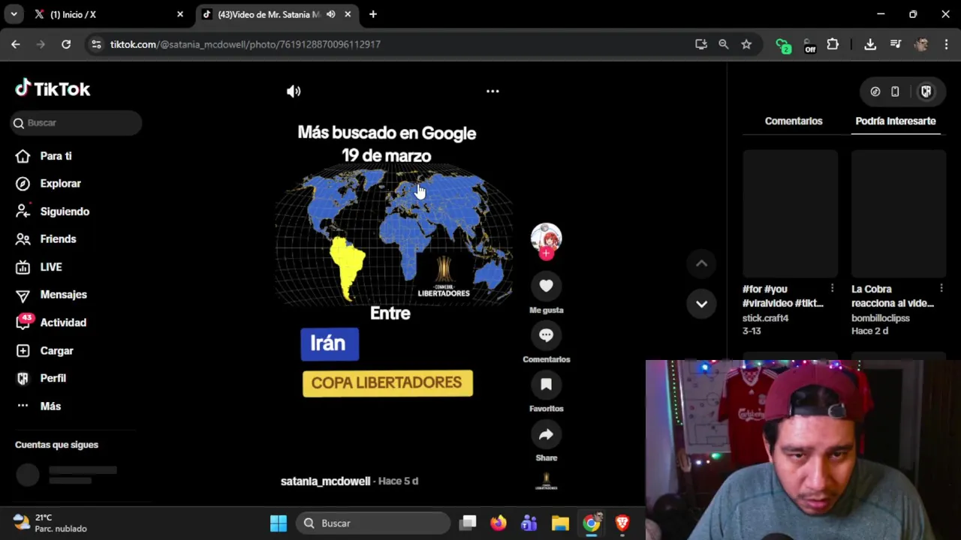Open the stick.craft4 recommended video thumbnail
Image resolution: width=961 pixels, height=540 pixels.
790,214
